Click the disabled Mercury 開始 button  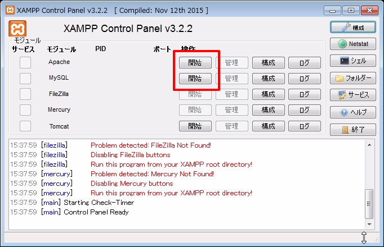[195, 110]
